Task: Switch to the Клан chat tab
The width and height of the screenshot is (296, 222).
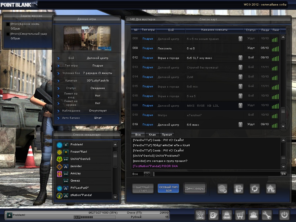Action: (152, 135)
